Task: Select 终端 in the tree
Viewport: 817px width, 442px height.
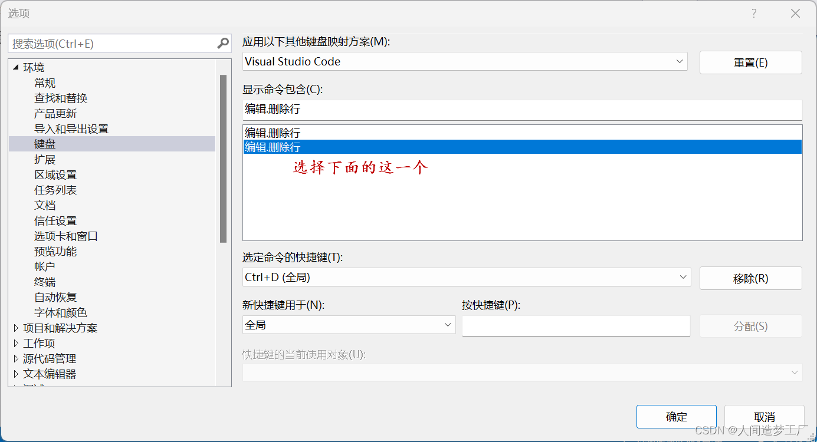Action: pyautogui.click(x=45, y=282)
